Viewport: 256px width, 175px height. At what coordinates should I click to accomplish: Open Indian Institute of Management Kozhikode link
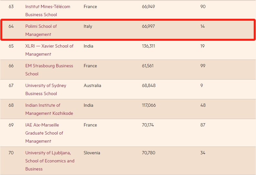point(49,109)
